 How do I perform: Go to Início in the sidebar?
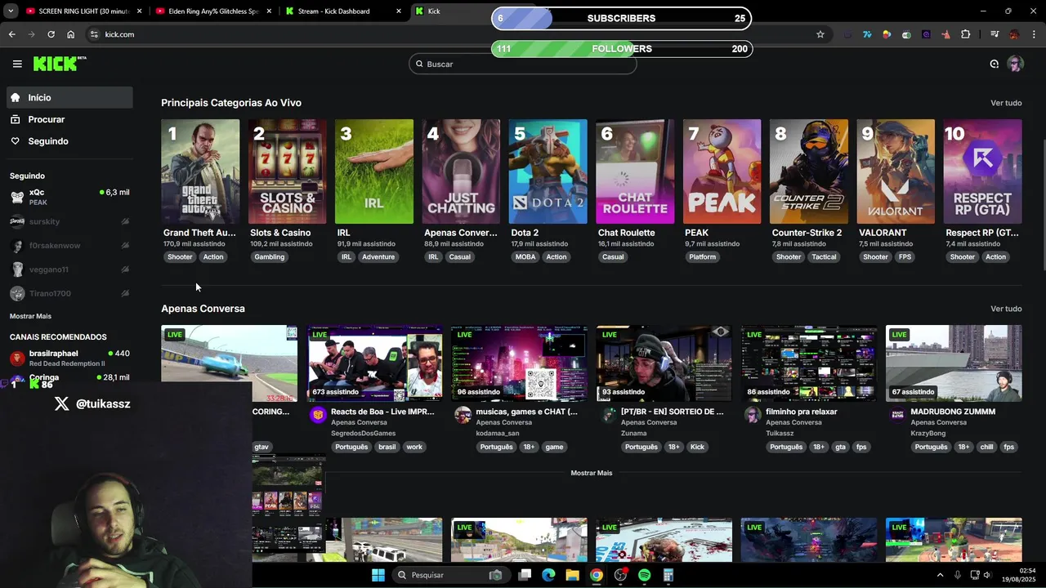click(70, 97)
